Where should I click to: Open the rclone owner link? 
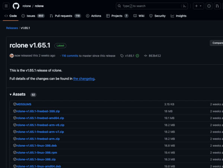26,6
